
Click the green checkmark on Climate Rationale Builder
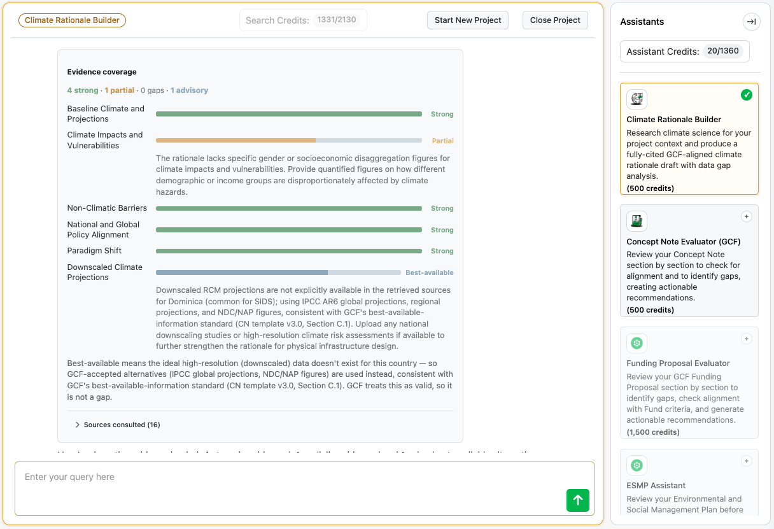(x=747, y=95)
